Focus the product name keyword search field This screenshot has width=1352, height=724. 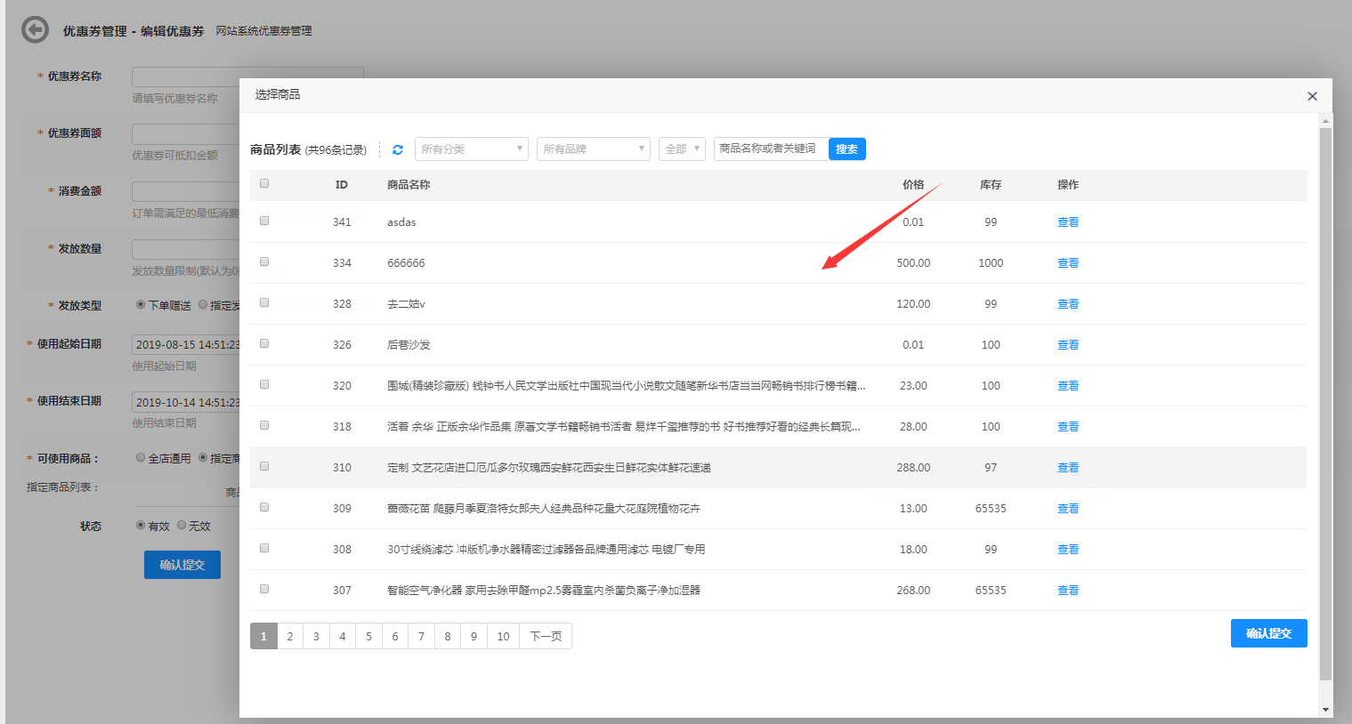771,149
